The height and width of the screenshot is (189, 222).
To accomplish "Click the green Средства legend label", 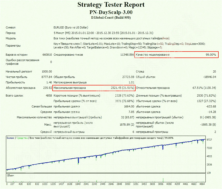I will pos(22,138).
